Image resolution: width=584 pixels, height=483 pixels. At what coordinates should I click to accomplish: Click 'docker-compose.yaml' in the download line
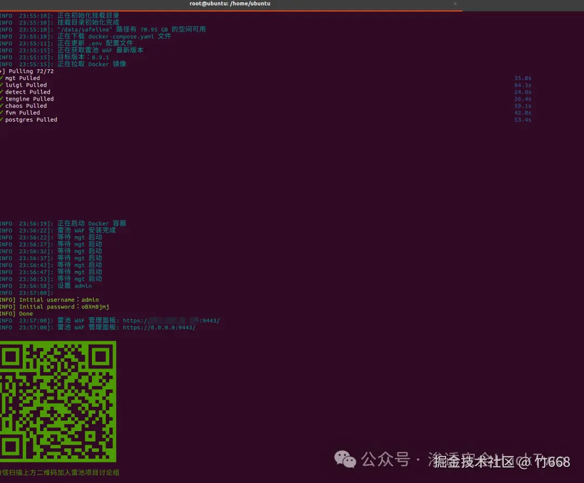tap(121, 36)
